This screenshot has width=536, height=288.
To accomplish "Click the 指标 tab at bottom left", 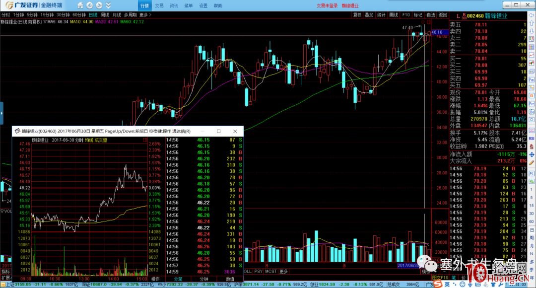I will tap(5, 272).
